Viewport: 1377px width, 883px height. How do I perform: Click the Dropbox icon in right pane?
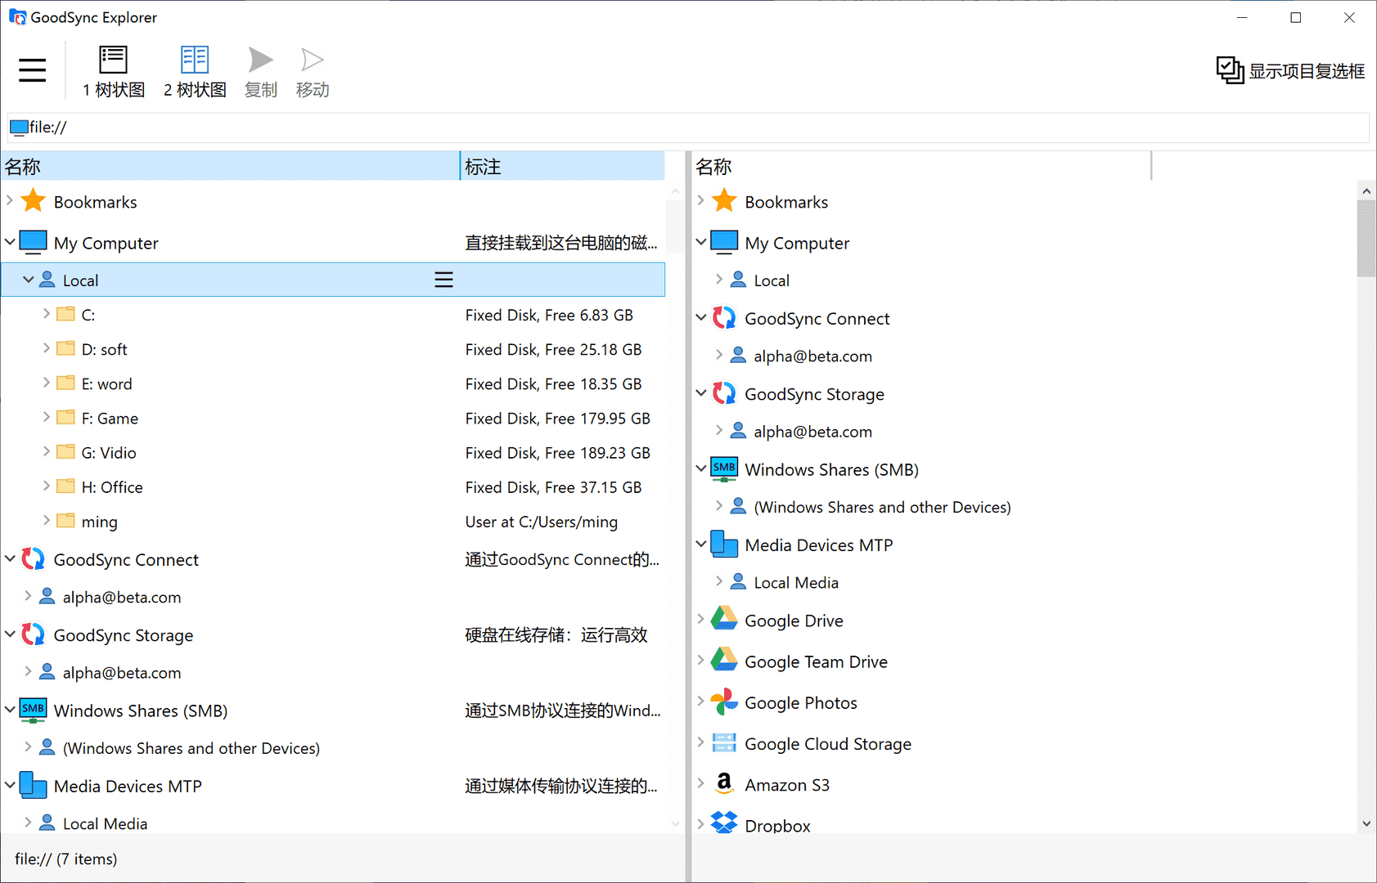724,822
